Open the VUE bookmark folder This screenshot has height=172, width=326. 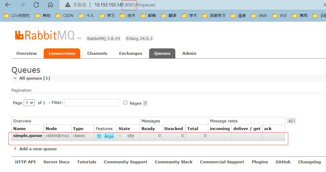(279, 16)
